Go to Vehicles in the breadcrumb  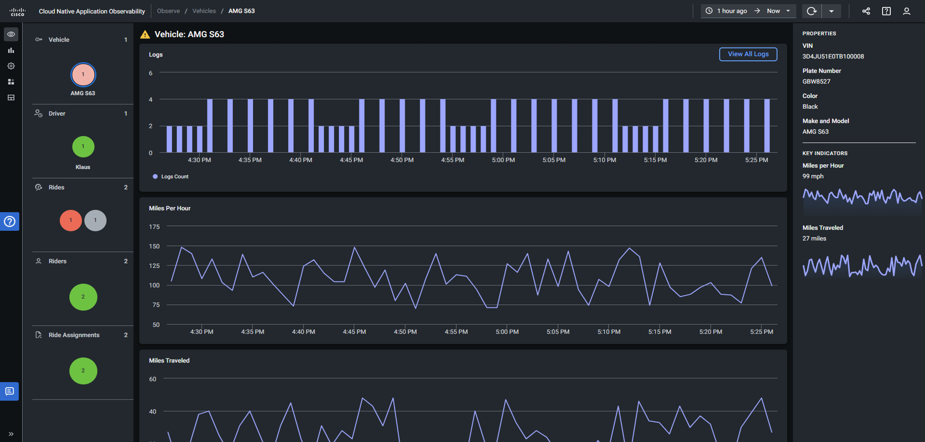click(204, 11)
